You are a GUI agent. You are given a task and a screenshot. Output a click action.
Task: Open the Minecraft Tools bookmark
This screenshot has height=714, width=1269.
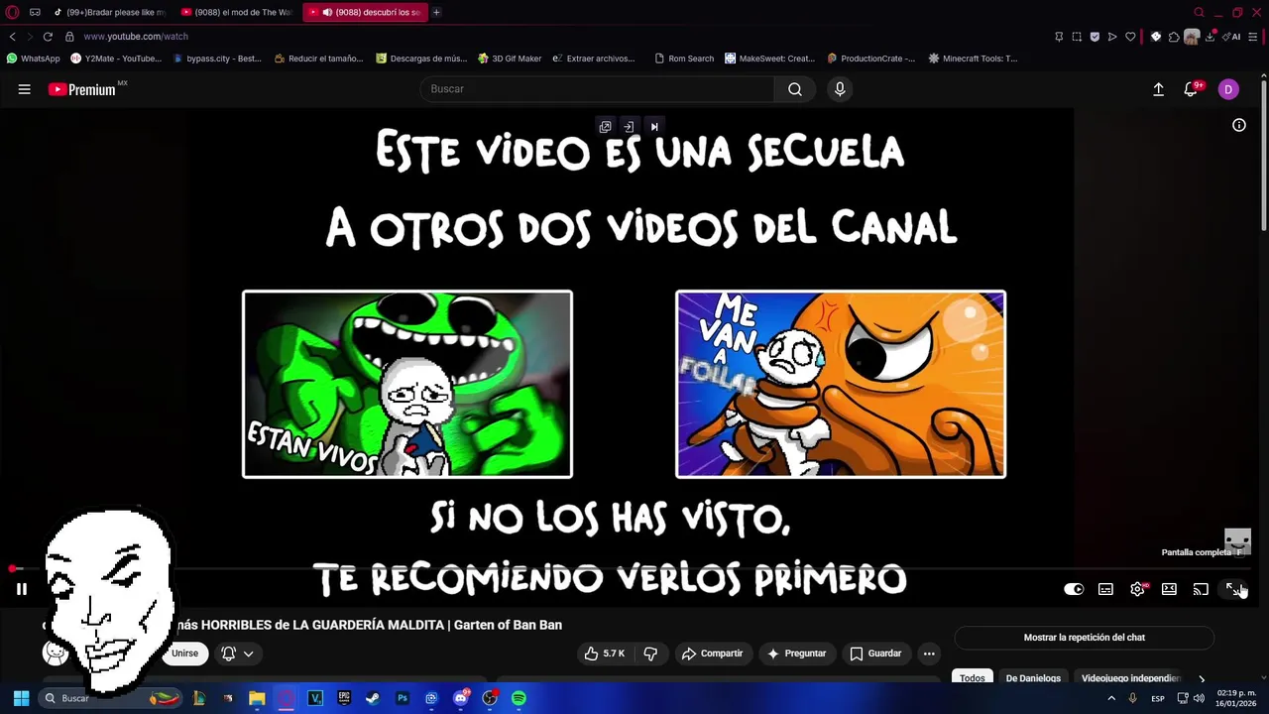tap(973, 59)
